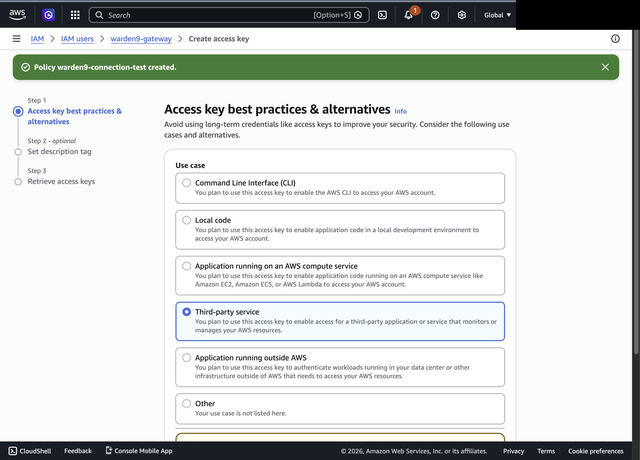Open the help question mark icon
This screenshot has width=640, height=460.
point(435,15)
